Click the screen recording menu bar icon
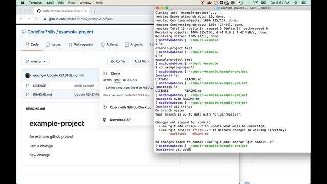Screen dimensions: 327x184 coord(202,3)
